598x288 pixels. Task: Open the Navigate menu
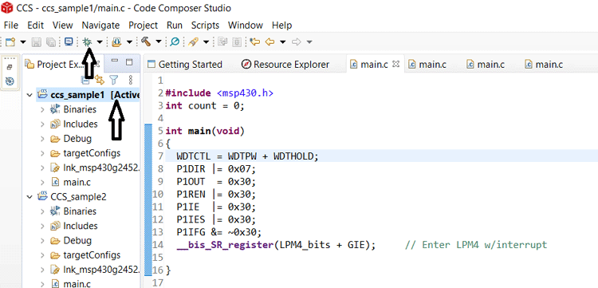point(100,26)
